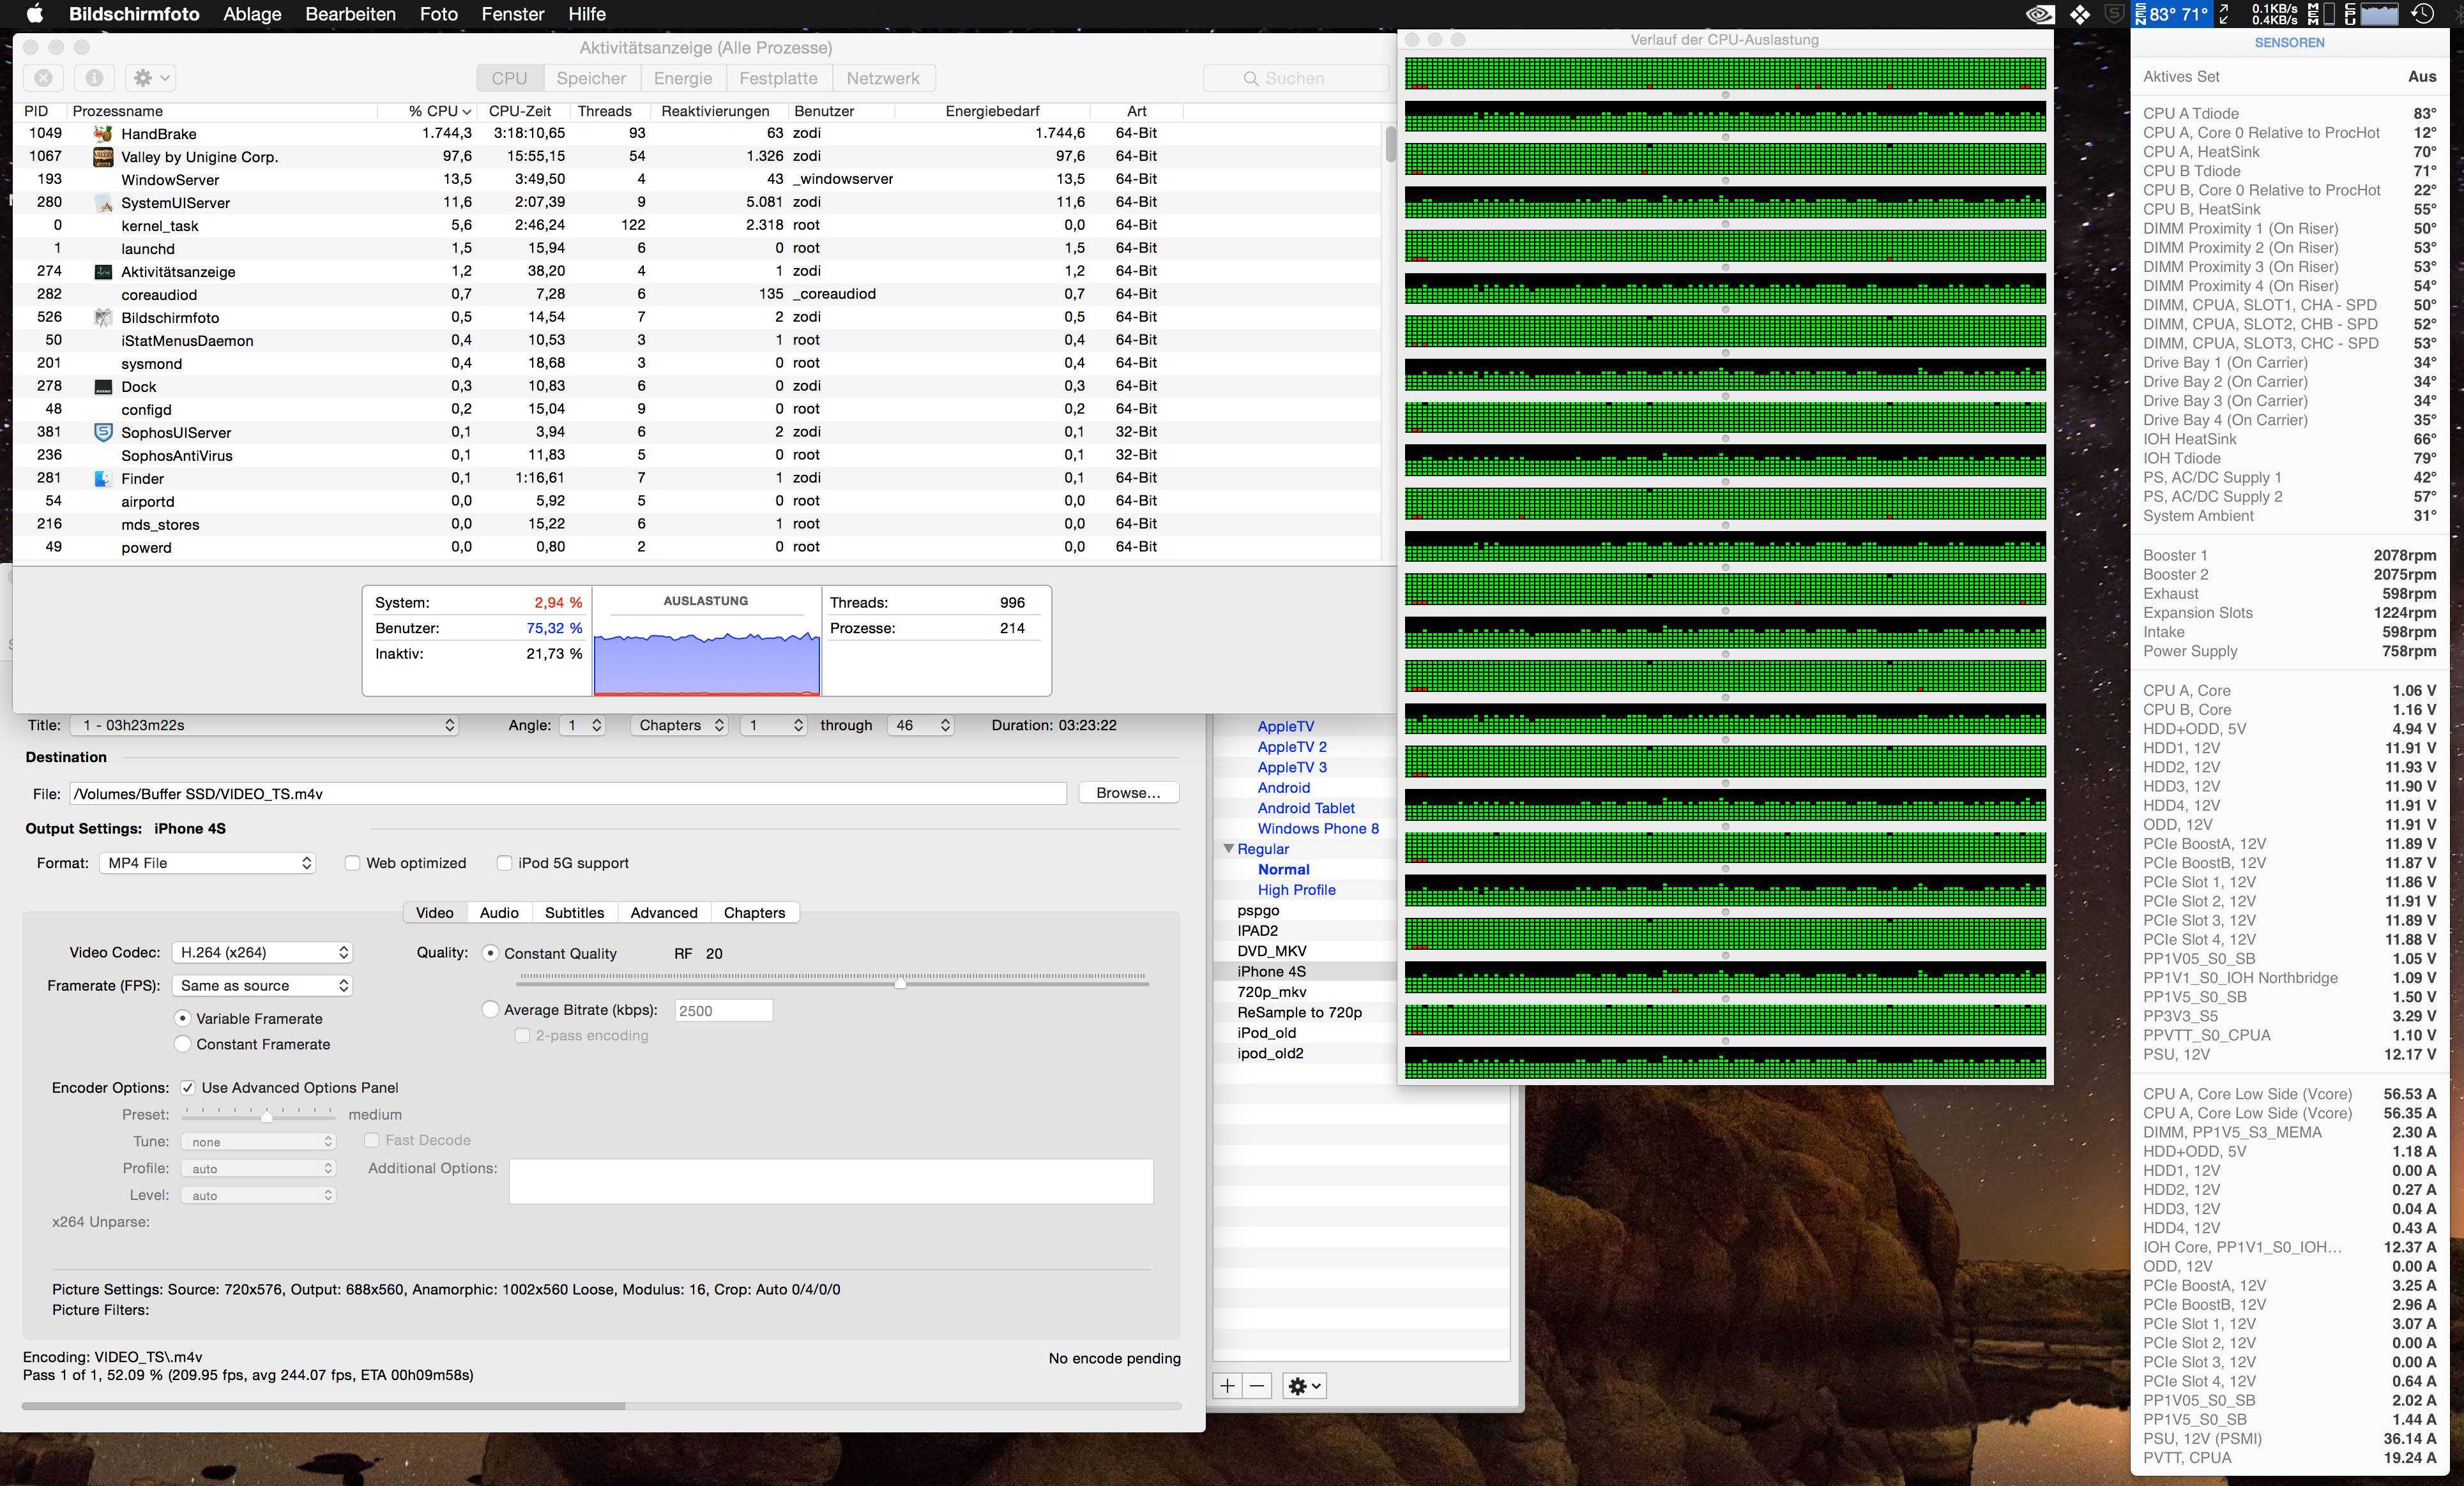Open the Title dropdown
2464x1486 pixels.
pyautogui.click(x=264, y=724)
